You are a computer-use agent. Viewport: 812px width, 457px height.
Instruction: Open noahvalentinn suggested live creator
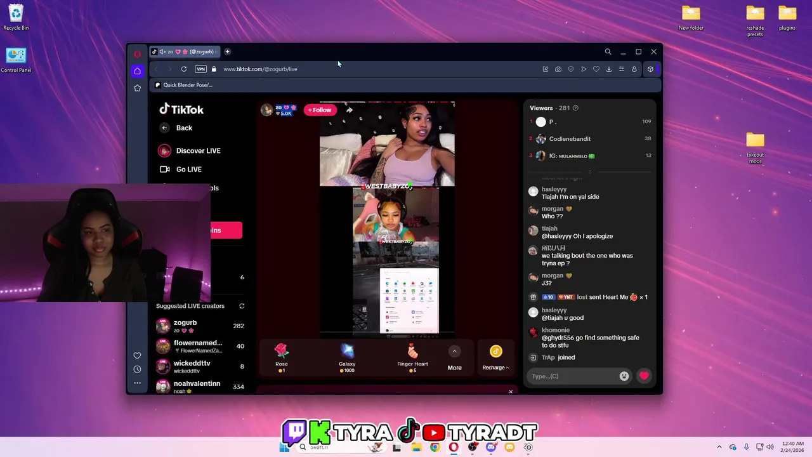coord(200,387)
